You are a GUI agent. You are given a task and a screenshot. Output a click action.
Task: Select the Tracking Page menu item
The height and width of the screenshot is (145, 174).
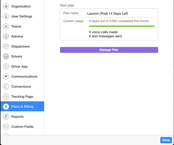click(22, 97)
